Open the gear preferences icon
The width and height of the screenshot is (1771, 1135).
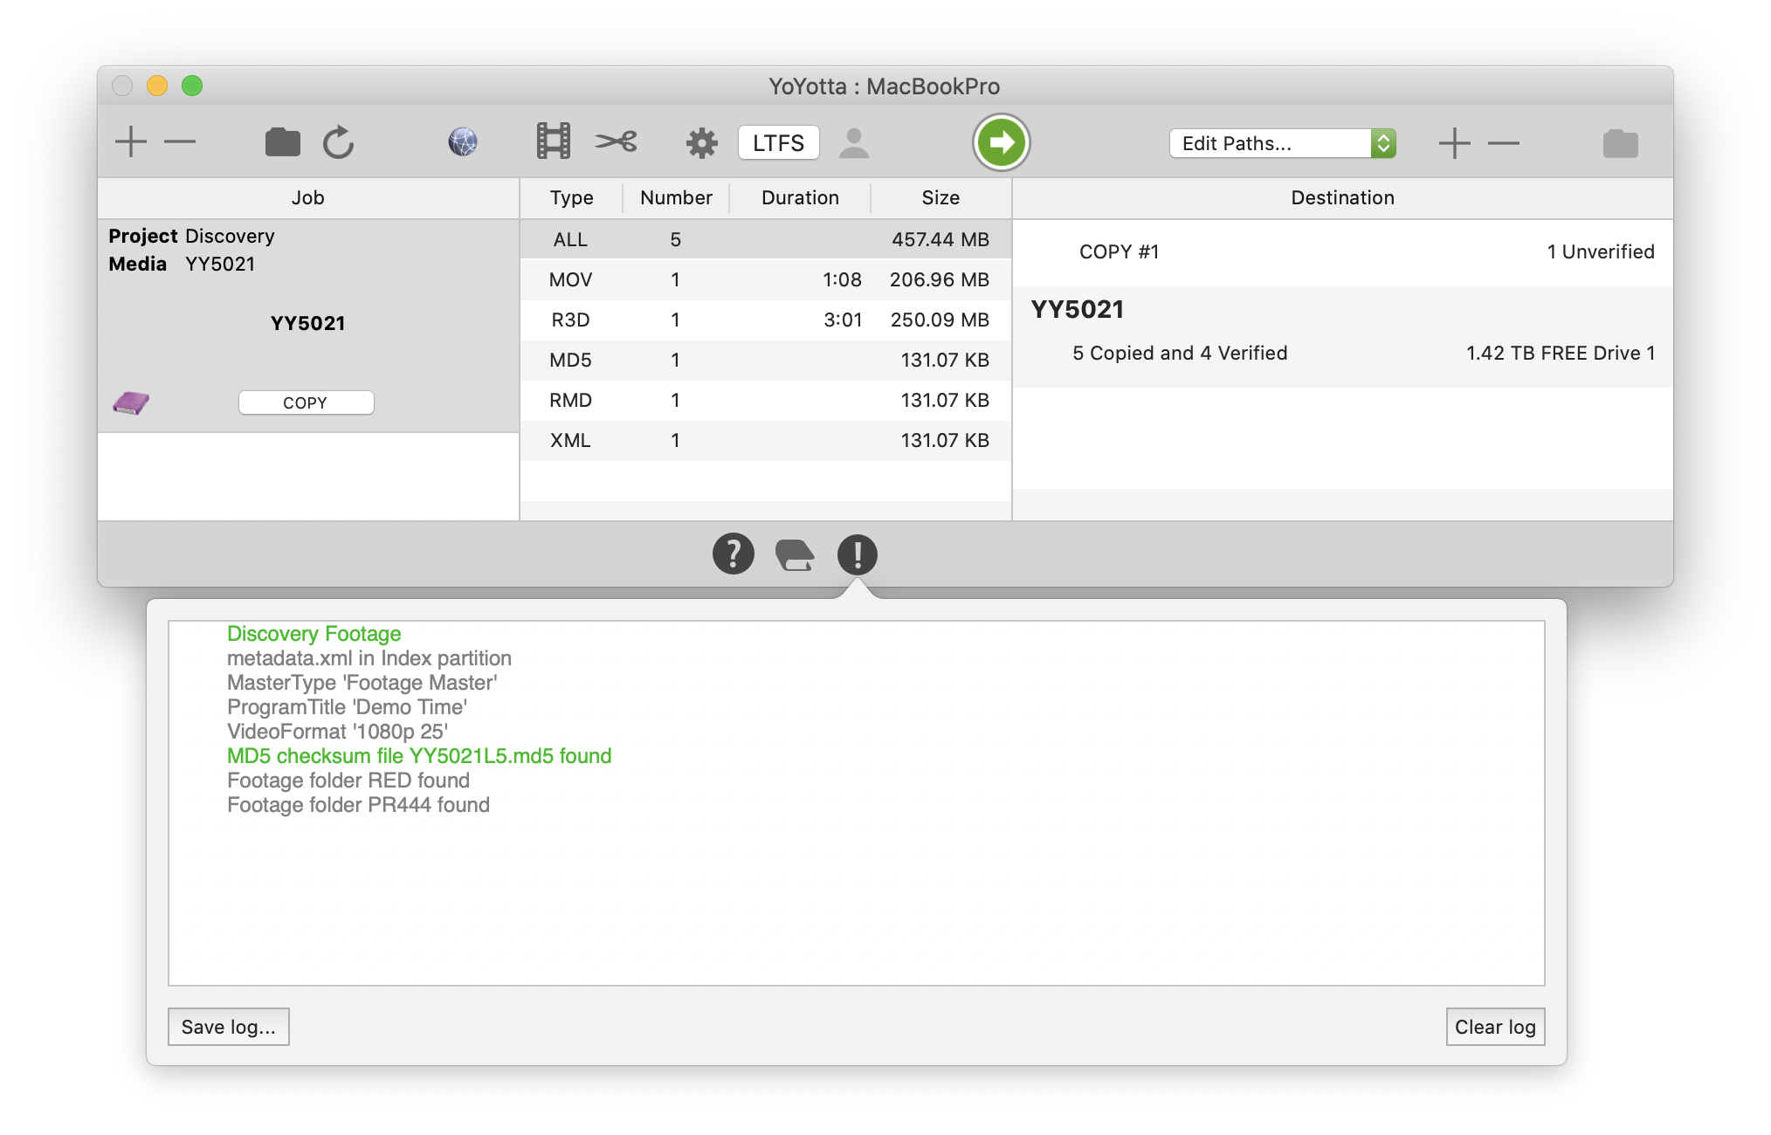[701, 143]
